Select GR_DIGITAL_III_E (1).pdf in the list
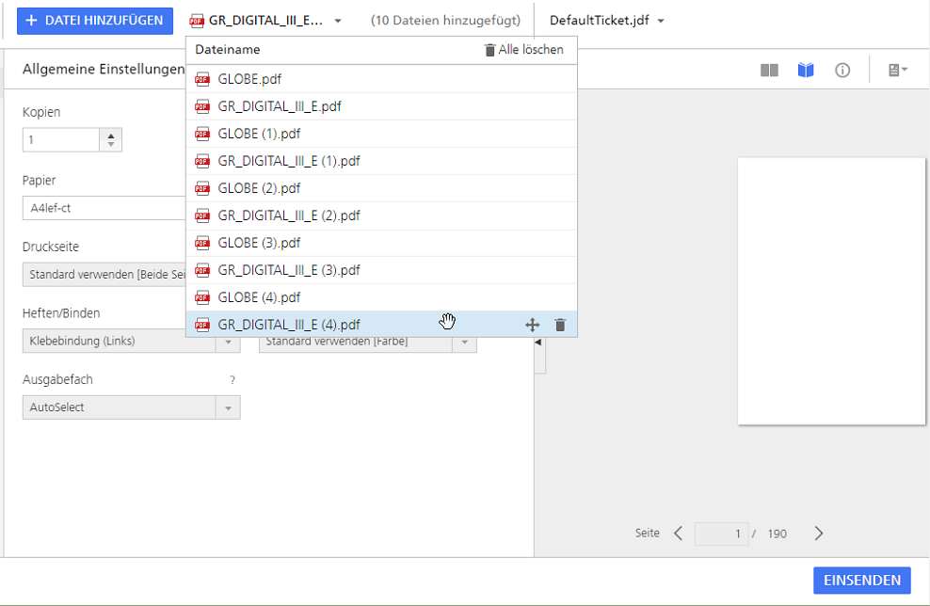 pyautogui.click(x=381, y=161)
